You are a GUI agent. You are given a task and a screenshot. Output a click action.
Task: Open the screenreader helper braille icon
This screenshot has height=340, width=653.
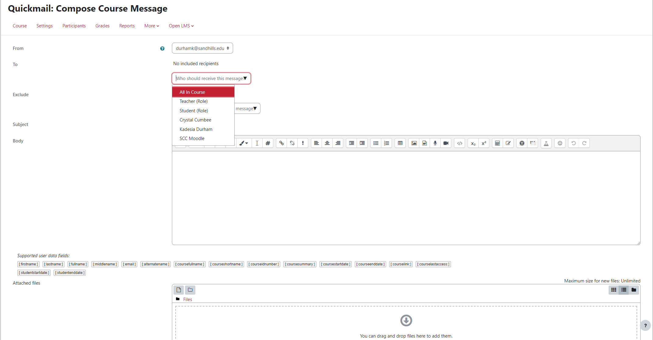tap(533, 143)
